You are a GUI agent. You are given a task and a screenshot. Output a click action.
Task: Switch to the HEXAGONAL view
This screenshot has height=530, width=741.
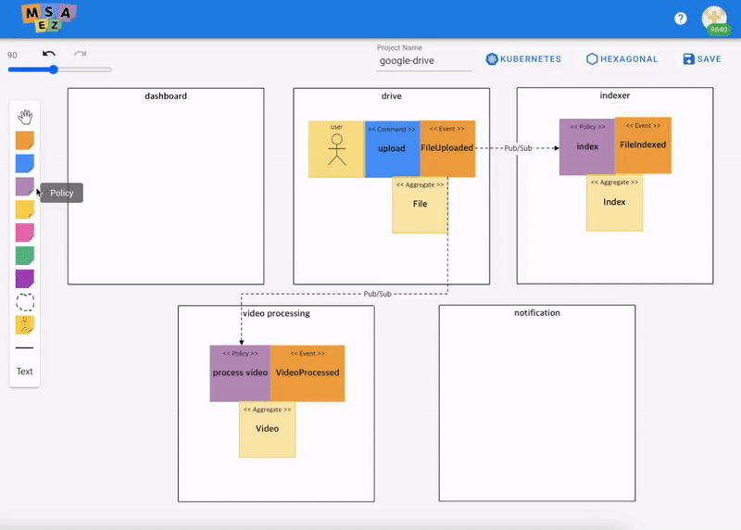(622, 59)
